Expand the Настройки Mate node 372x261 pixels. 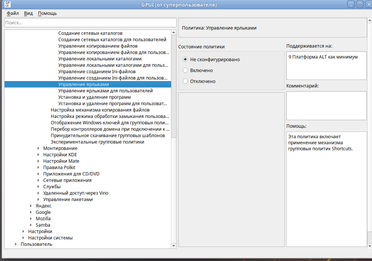point(38,161)
